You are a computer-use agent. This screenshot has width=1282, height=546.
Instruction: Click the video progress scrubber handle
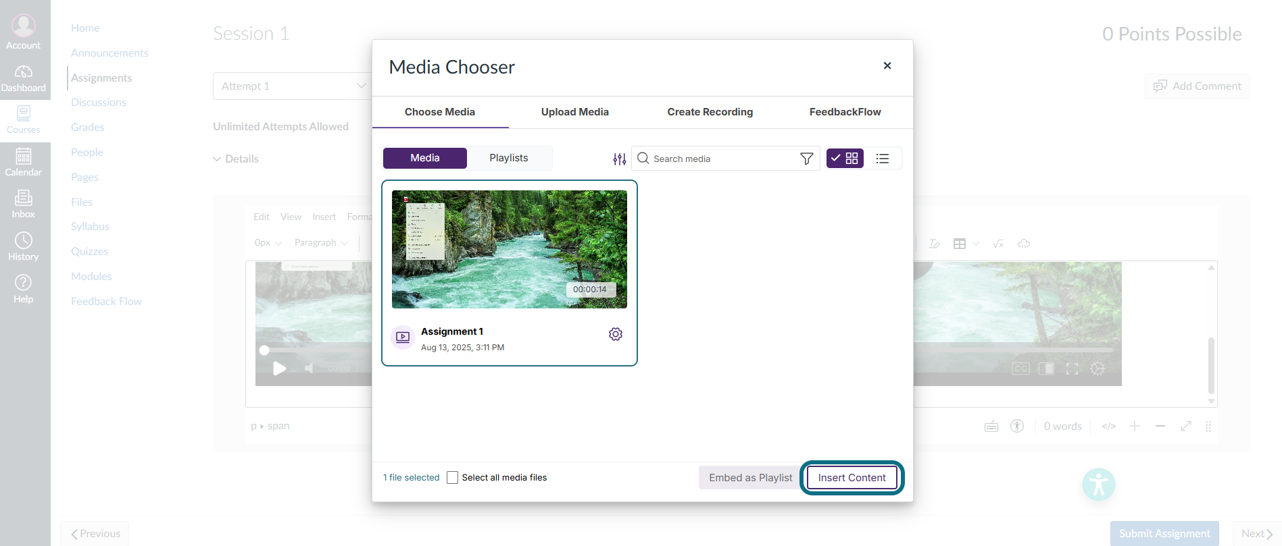264,350
